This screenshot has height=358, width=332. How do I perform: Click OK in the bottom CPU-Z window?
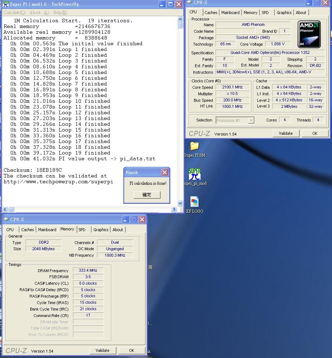[x=132, y=350]
